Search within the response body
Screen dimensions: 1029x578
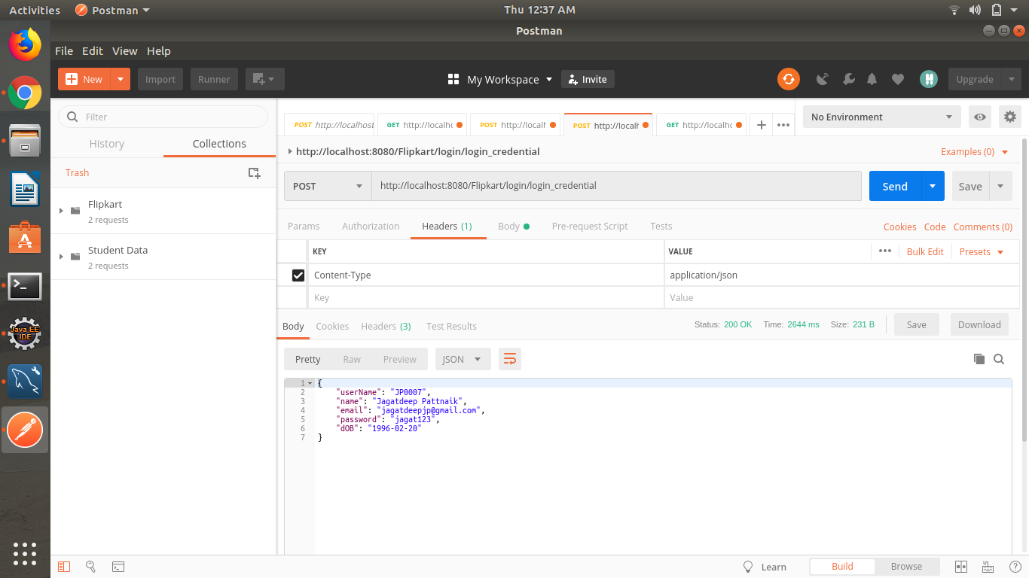(999, 359)
